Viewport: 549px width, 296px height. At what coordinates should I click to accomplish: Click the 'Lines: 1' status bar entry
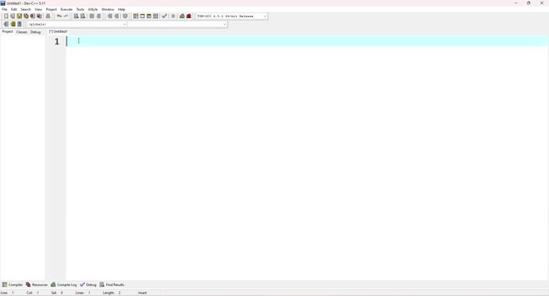(83, 293)
